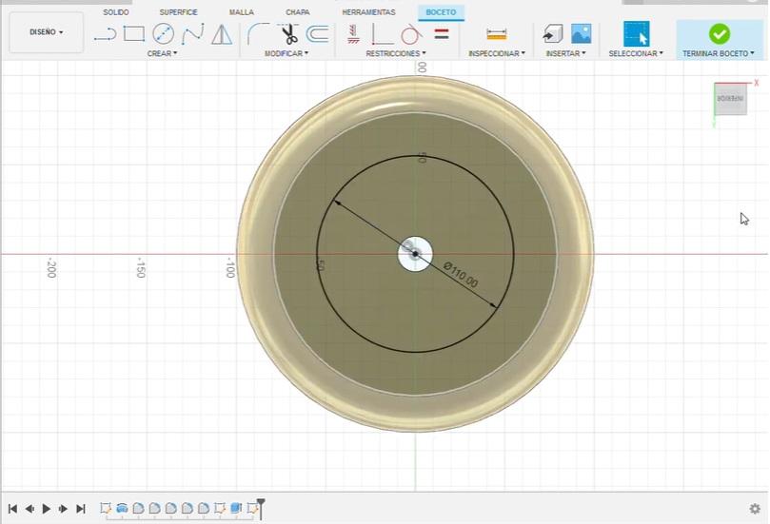Select the Mirror sketch tool
770x524 pixels.
pos(222,34)
